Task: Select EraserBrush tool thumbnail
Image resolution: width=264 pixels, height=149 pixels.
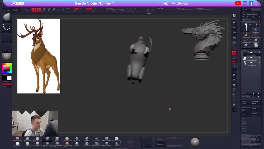Action: coord(256,35)
